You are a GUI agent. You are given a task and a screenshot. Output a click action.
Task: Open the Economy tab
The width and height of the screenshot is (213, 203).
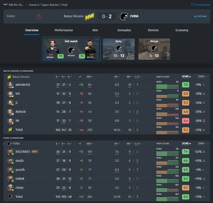(x=182, y=30)
